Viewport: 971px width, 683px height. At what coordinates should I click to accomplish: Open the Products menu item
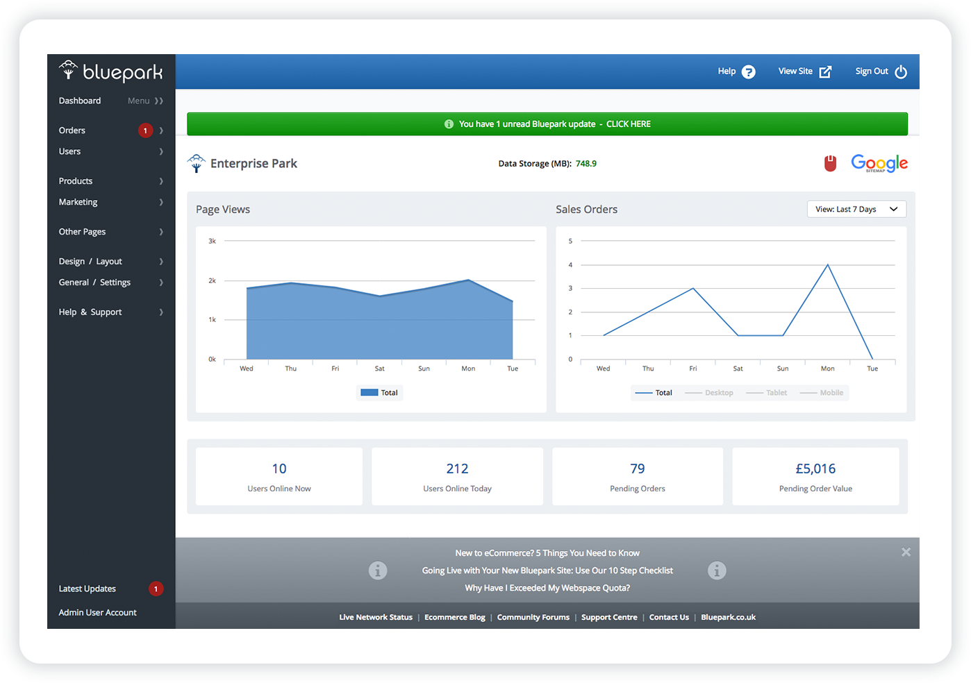pyautogui.click(x=76, y=181)
